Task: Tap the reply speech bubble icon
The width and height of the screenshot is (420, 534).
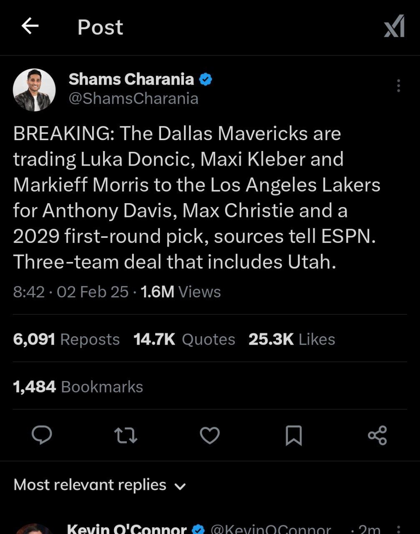Action: pos(42,435)
